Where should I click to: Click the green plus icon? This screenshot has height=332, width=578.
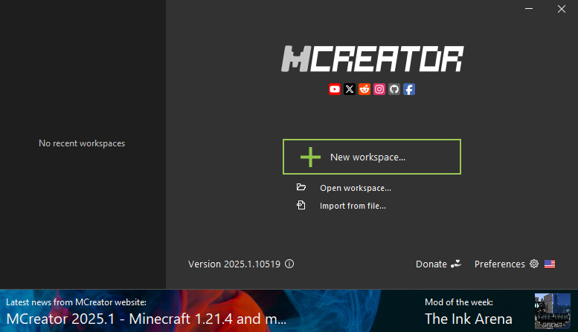[310, 157]
